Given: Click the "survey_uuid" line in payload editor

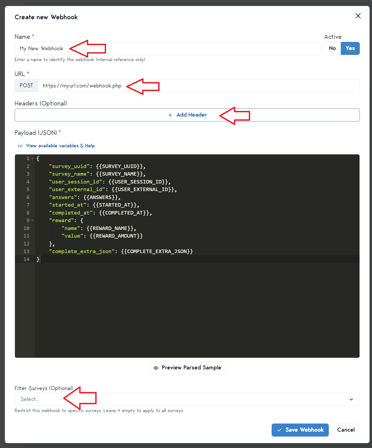Looking at the screenshot, I should coord(97,166).
